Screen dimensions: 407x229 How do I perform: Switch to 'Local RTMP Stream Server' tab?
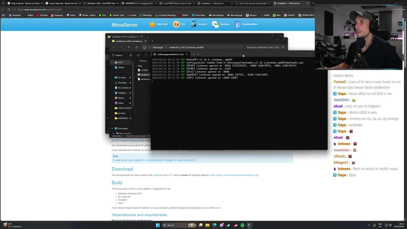(176, 3)
